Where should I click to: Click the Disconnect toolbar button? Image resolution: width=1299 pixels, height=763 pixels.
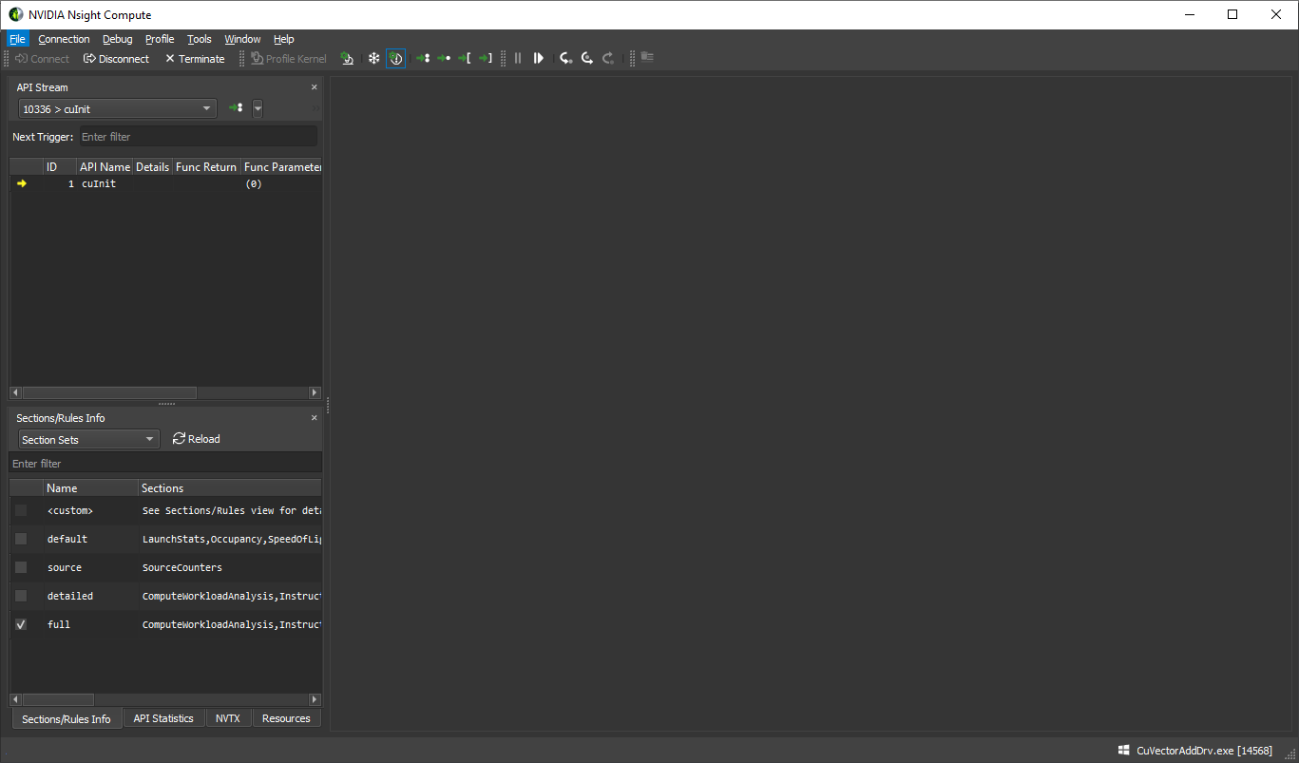click(x=116, y=59)
